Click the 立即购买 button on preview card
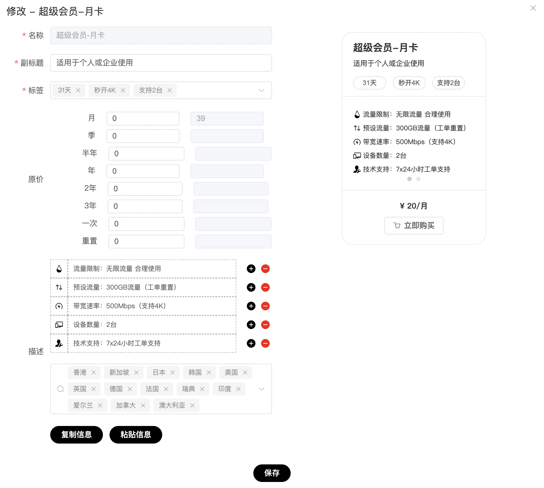 413,226
